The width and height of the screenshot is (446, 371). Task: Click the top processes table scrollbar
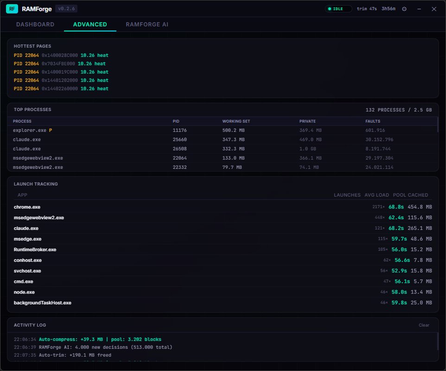438,125
